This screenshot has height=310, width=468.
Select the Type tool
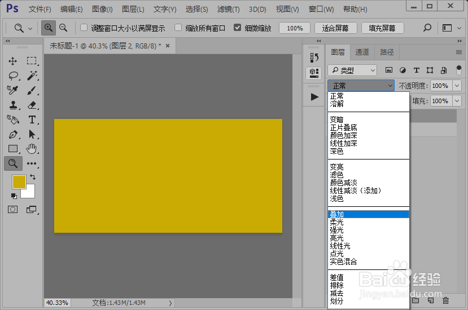pyautogui.click(x=32, y=120)
